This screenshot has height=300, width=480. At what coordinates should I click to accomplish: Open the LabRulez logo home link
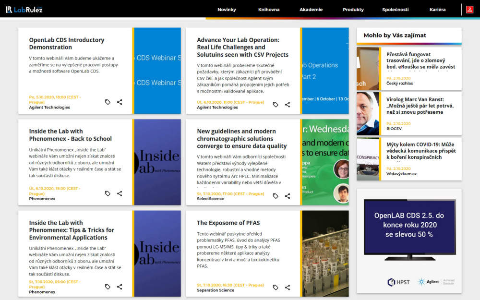click(24, 10)
